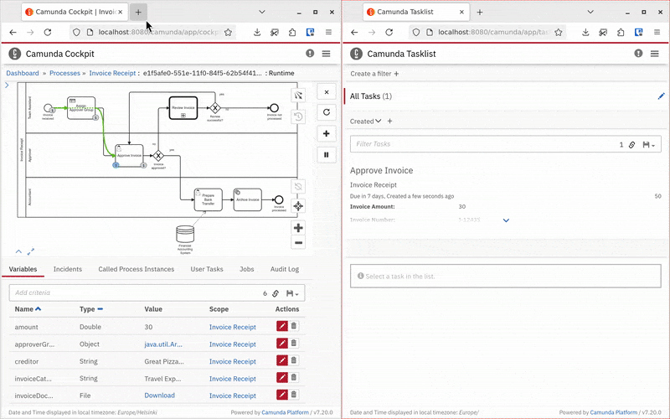Click the Cockpit notification exclamation icon
Viewport: 670px width, 419px height.
click(310, 54)
